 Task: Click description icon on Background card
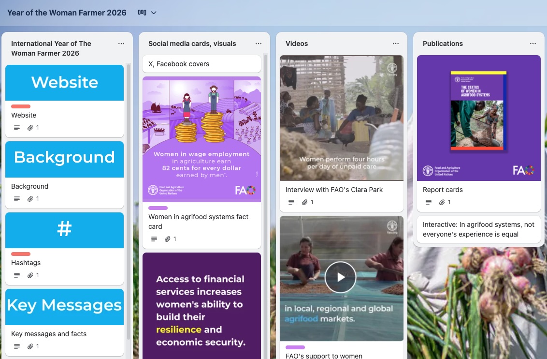17,199
